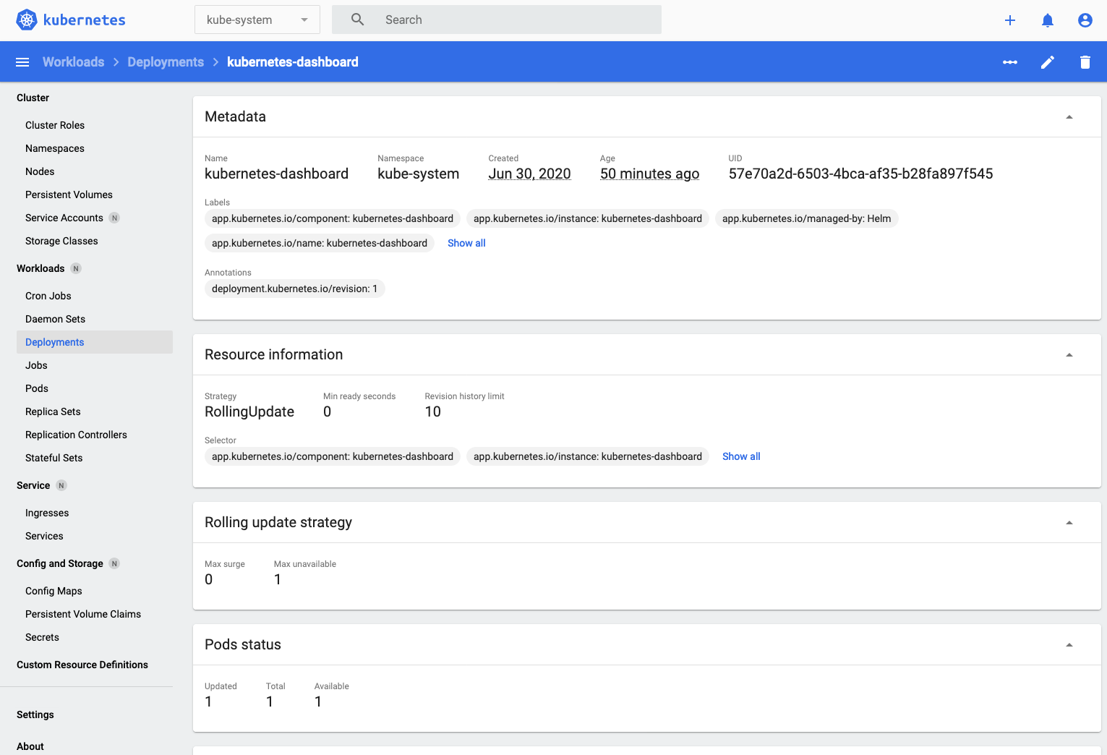Click the Created date Jun 30, 2020

click(x=529, y=174)
